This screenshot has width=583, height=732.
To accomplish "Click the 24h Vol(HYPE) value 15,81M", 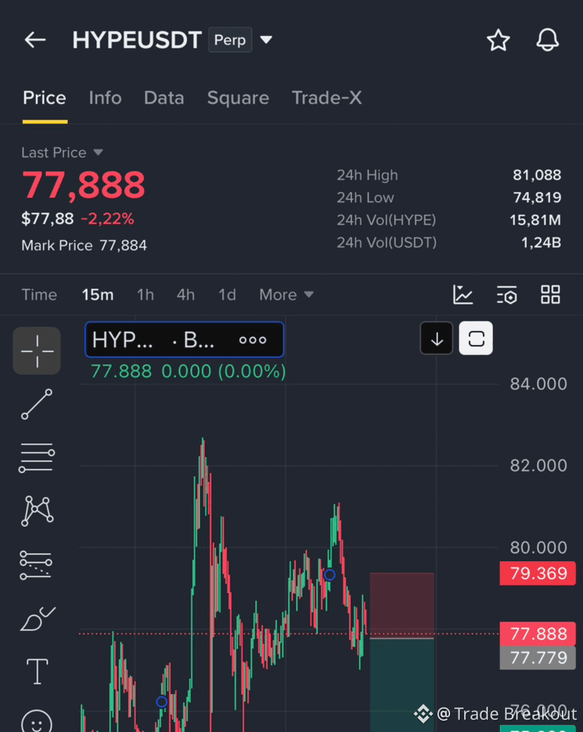I will click(x=535, y=220).
